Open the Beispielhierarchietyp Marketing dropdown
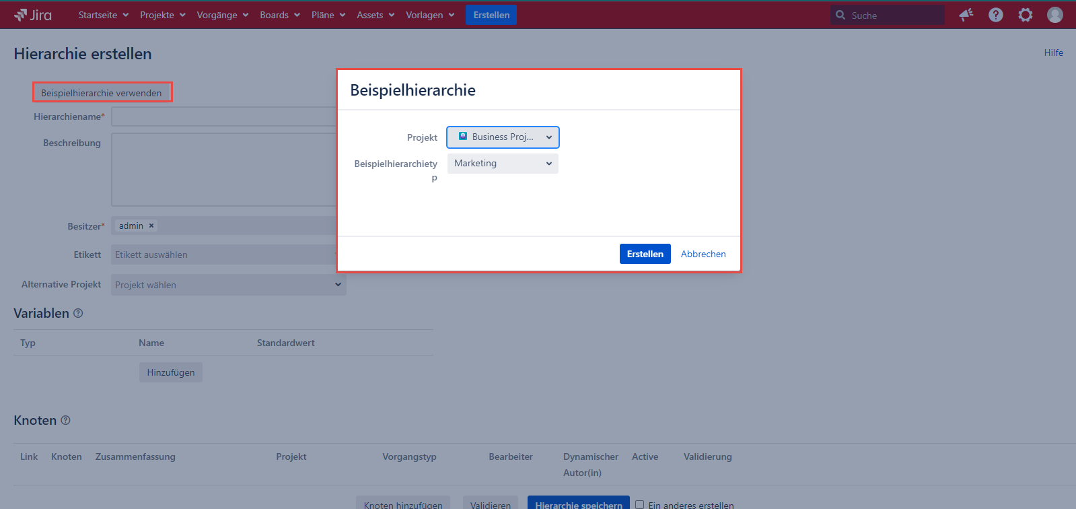The width and height of the screenshot is (1076, 509). [x=503, y=164]
